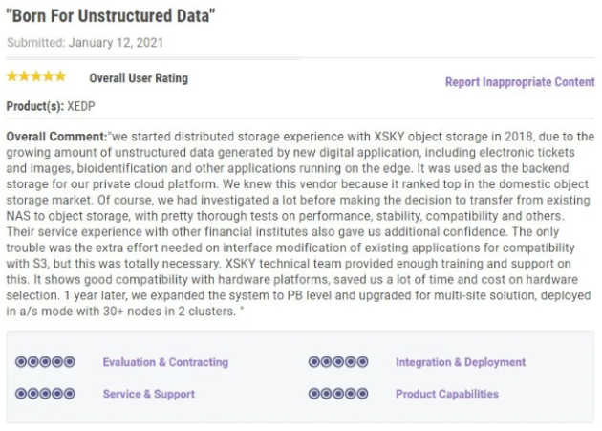Screen dimensions: 602x431
Task: Open the Integration & Deployment link
Action: [x=461, y=362]
